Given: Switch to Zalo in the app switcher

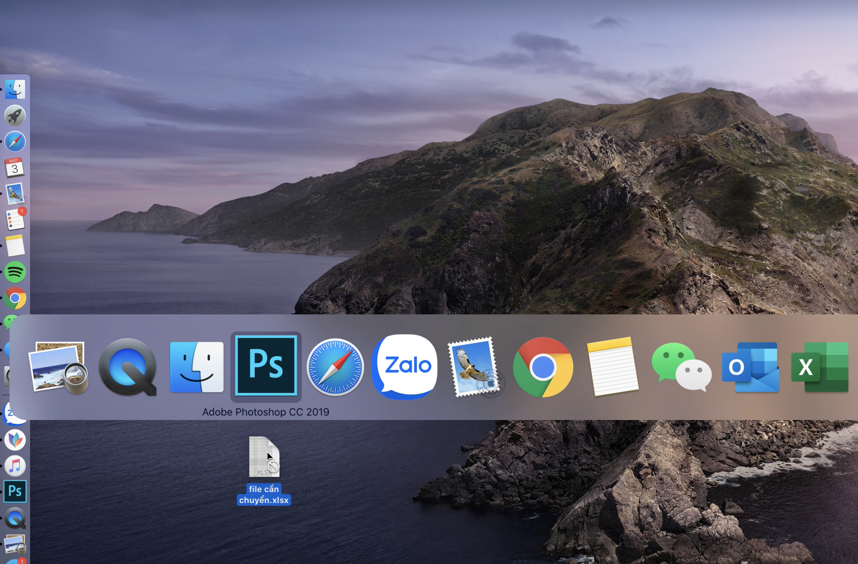Looking at the screenshot, I should [405, 367].
